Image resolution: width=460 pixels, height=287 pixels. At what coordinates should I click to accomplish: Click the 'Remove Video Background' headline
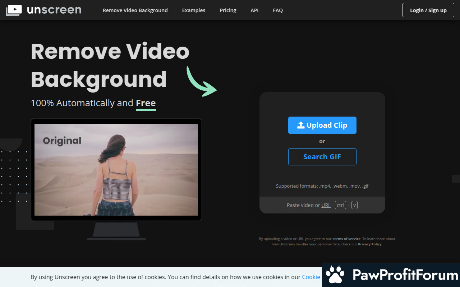click(x=110, y=65)
